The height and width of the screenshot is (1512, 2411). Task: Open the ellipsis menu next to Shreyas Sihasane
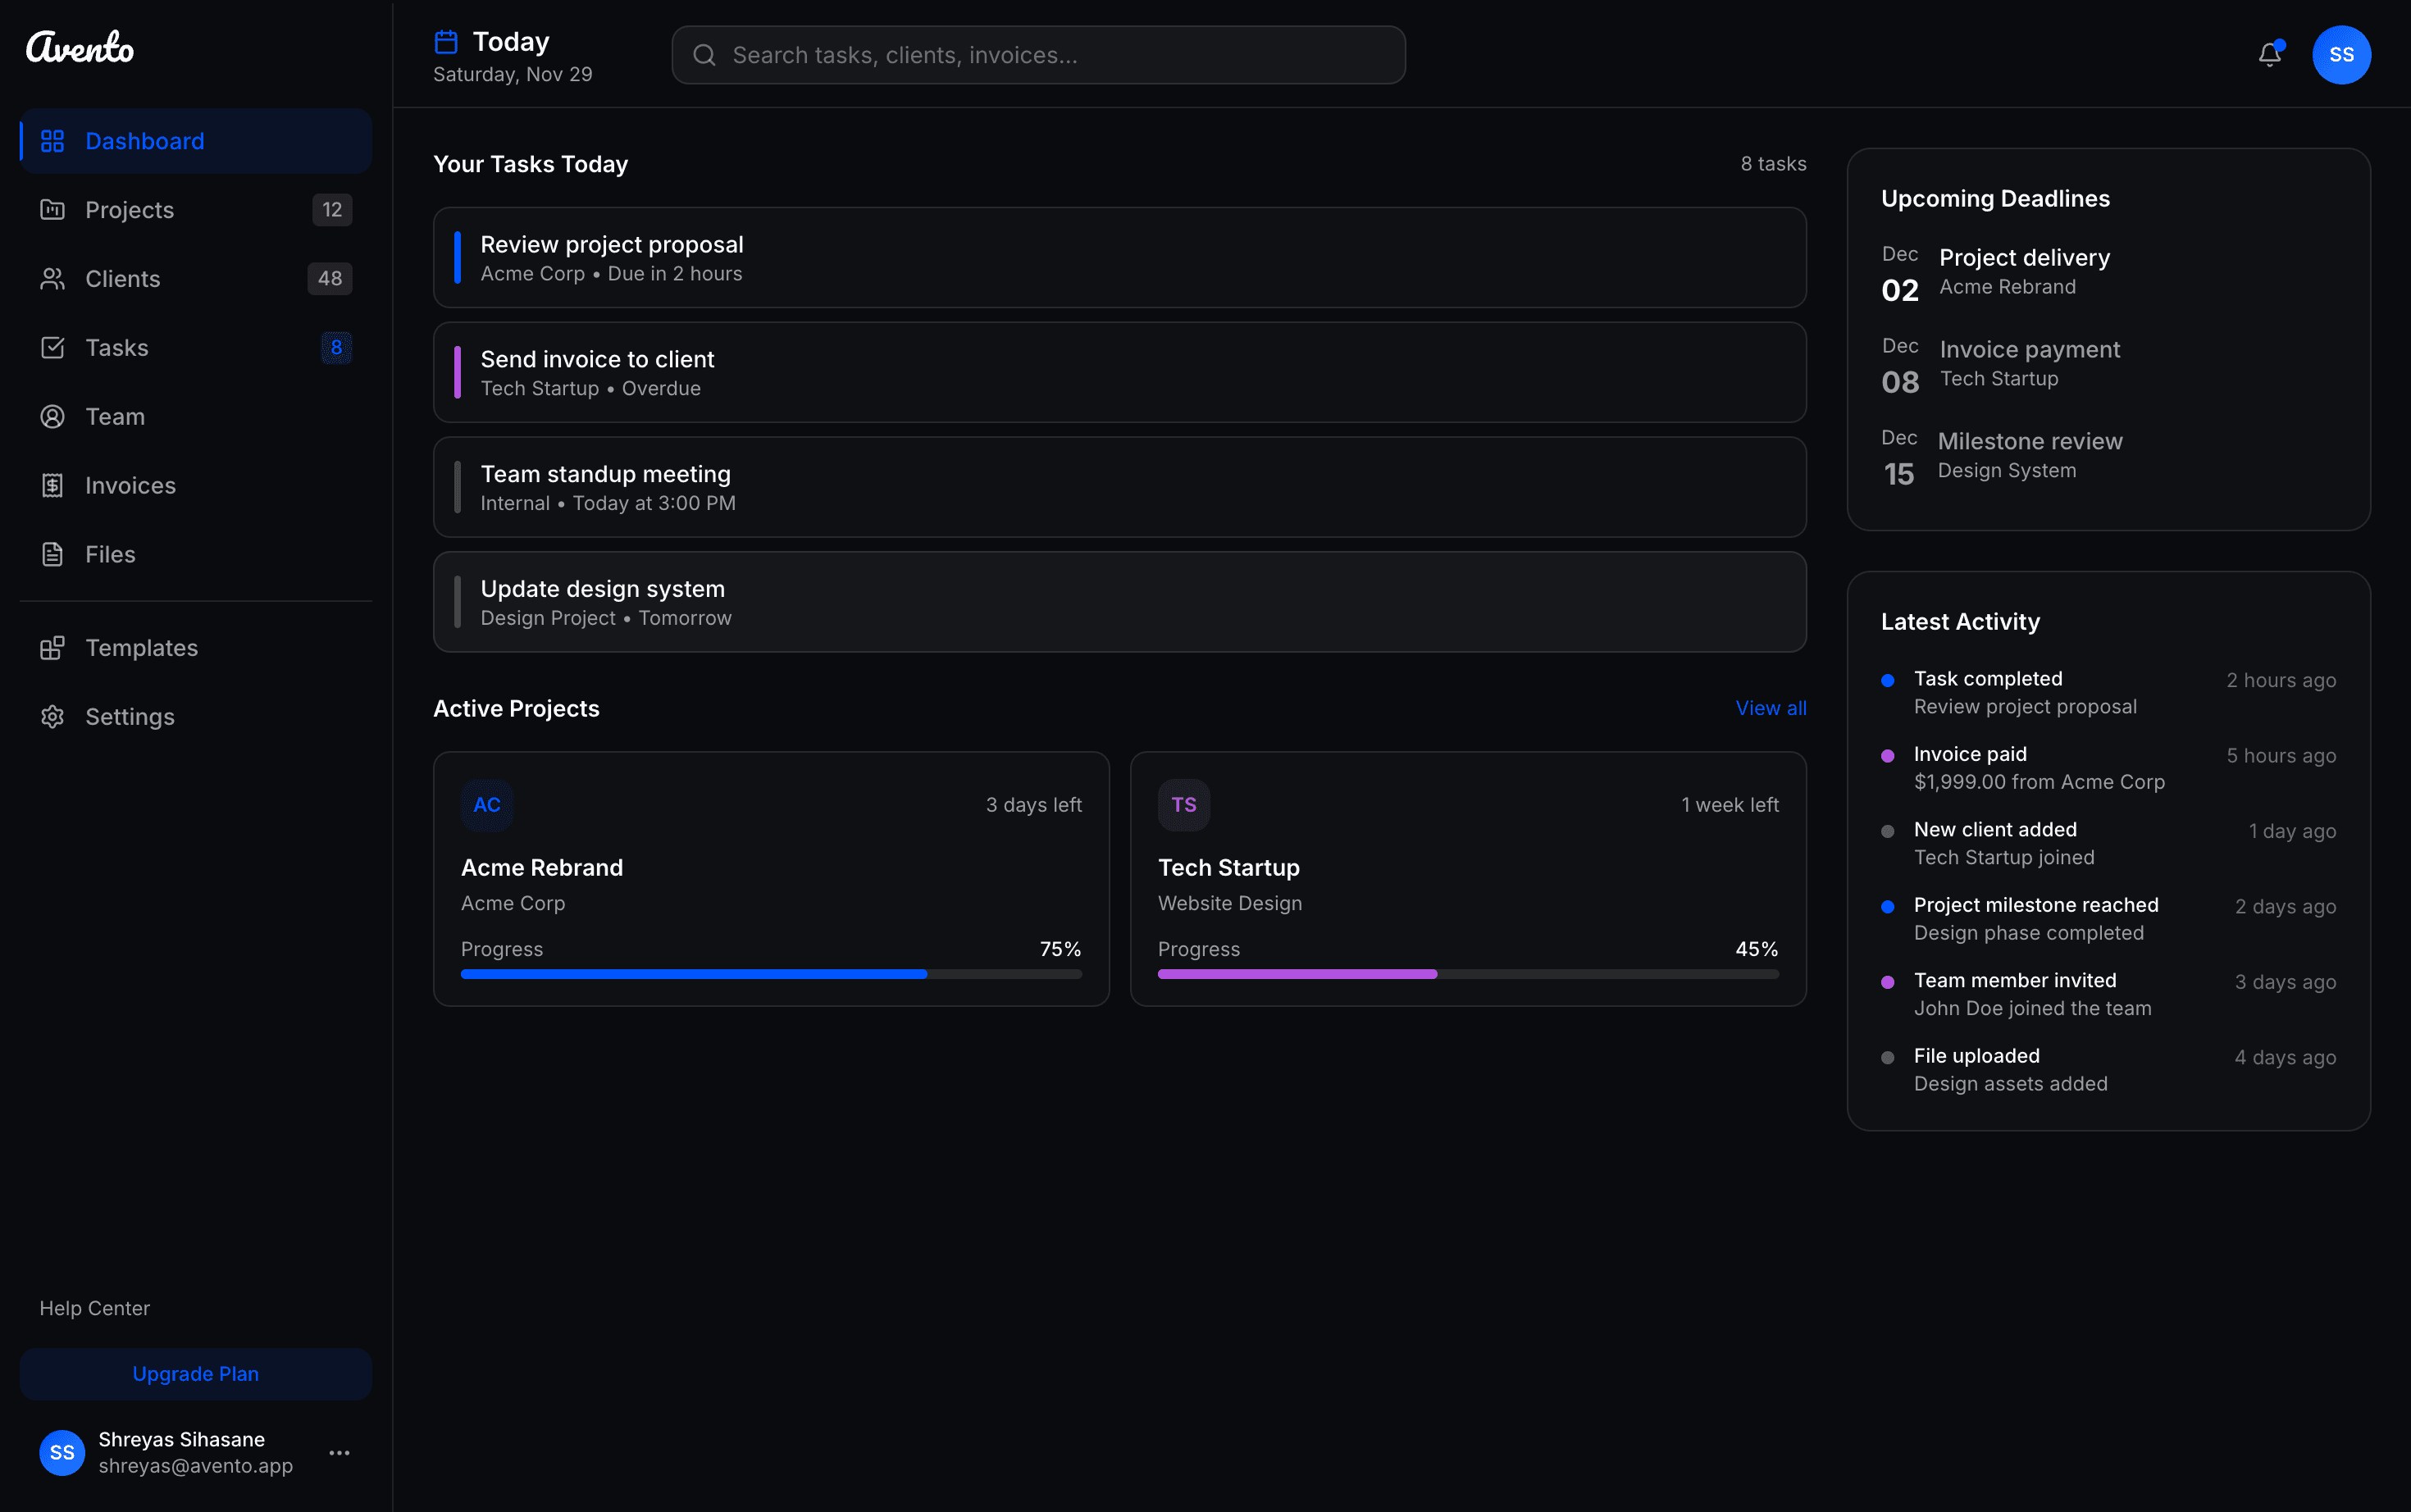pos(339,1453)
